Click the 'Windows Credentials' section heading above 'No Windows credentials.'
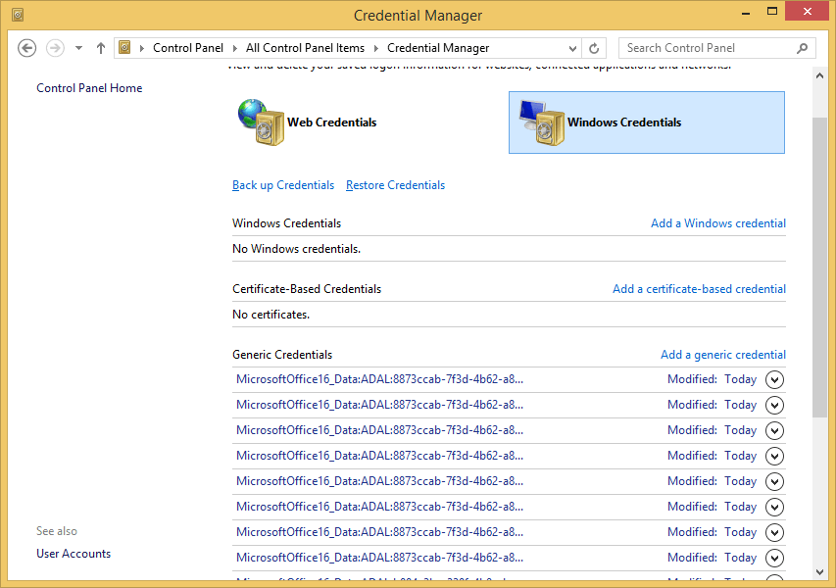The image size is (836, 588). [x=286, y=223]
